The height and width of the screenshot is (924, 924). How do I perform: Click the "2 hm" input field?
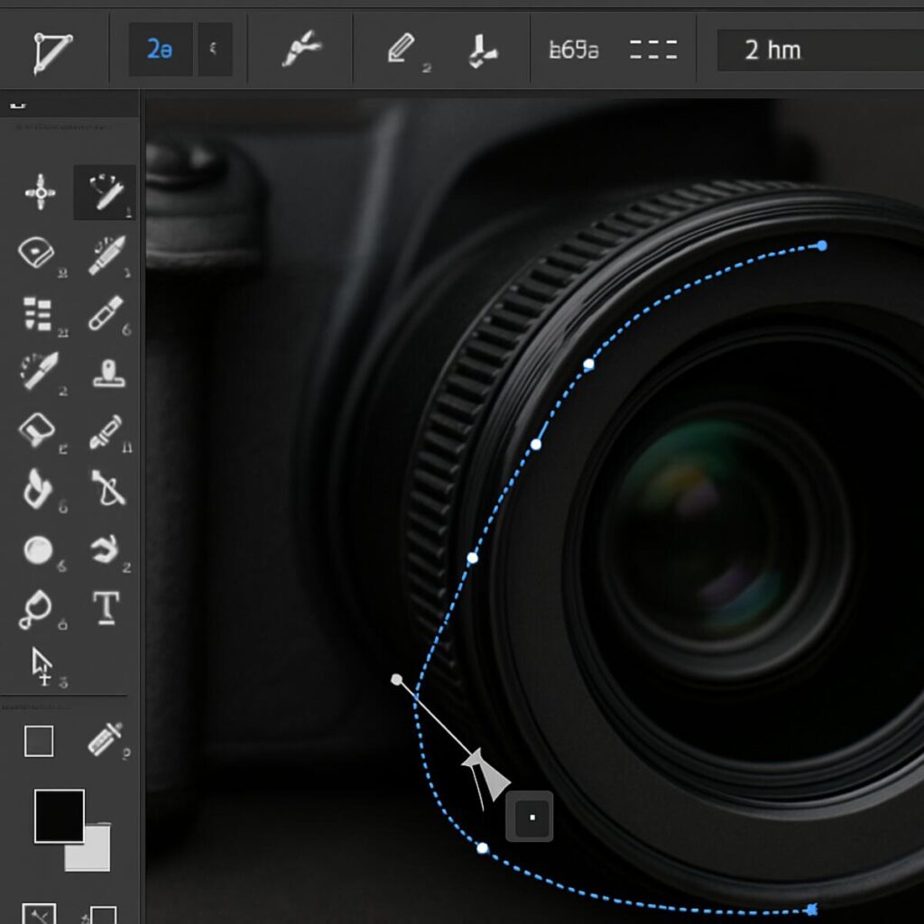point(820,51)
